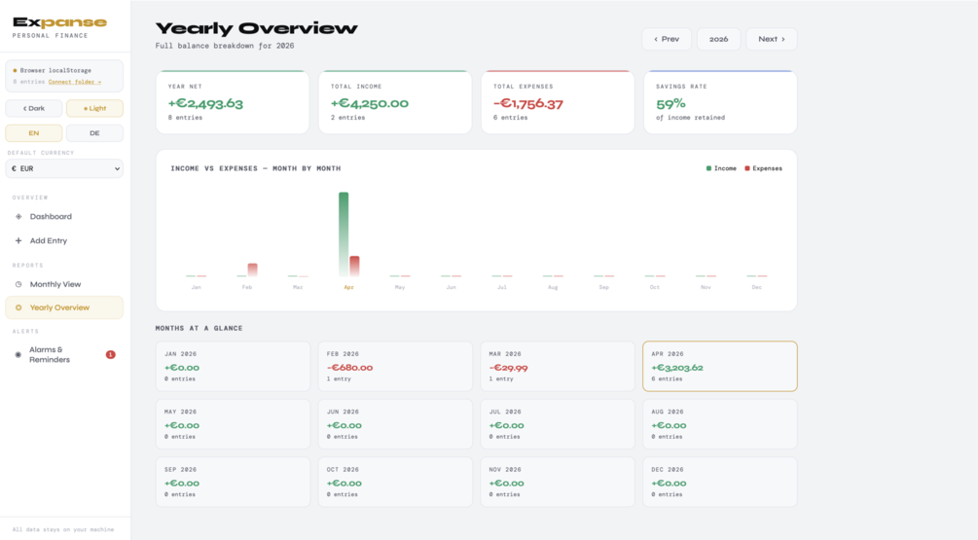Image resolution: width=978 pixels, height=540 pixels.
Task: Open Alarms & Reminders page
Action: pos(64,355)
